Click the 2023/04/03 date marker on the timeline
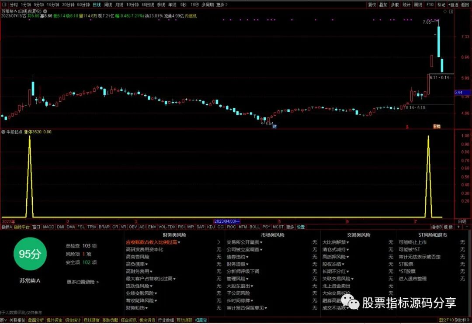The height and width of the screenshot is (324, 472). tap(227, 221)
